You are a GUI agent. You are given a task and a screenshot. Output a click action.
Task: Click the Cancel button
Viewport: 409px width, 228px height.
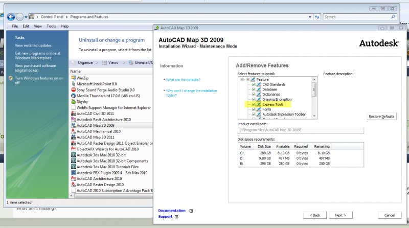pos(389,215)
